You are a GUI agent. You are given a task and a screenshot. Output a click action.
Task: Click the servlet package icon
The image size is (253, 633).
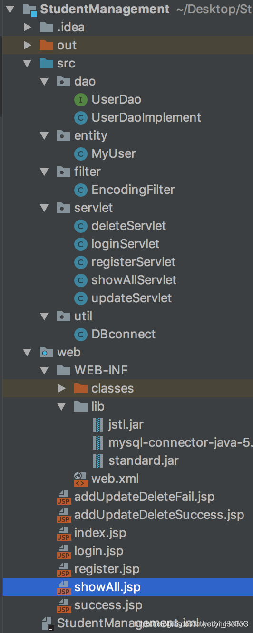click(64, 208)
